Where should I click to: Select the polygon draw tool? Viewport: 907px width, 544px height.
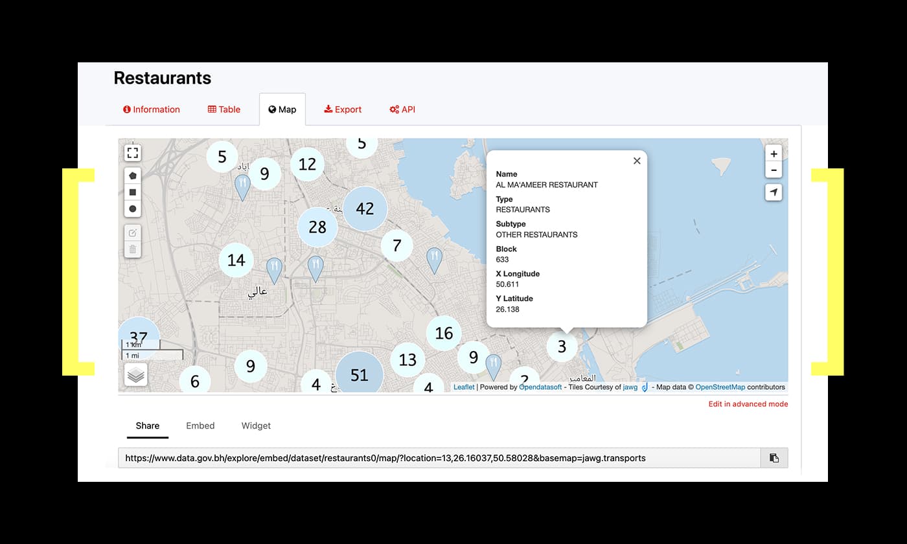133,176
